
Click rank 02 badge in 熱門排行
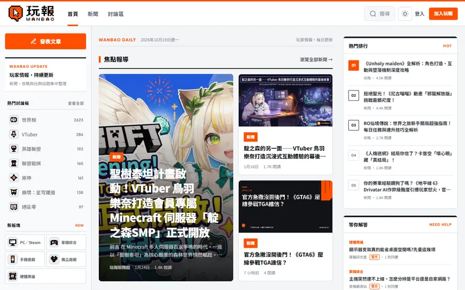point(353,95)
